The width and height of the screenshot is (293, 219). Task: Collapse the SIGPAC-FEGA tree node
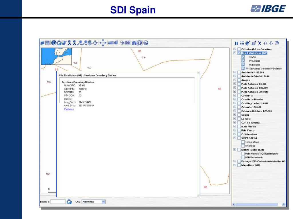(235, 138)
